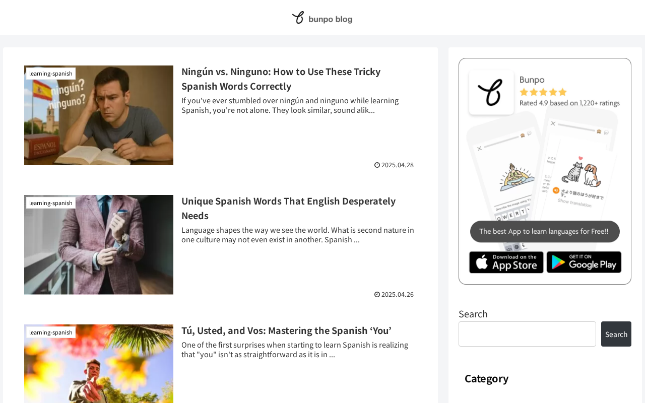
Task: Click the learning-spanish tag on second article
Action: pyautogui.click(x=51, y=203)
